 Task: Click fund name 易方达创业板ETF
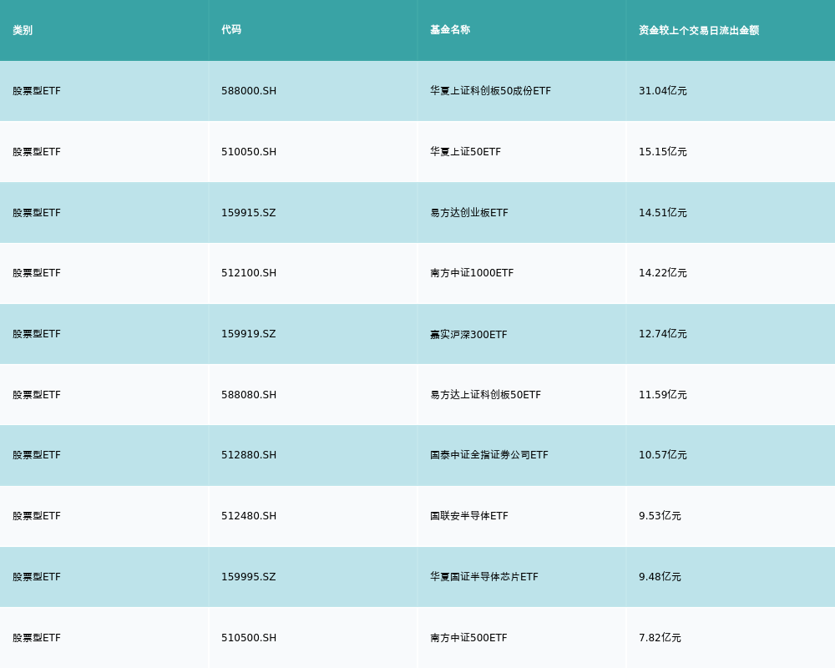[469, 213]
